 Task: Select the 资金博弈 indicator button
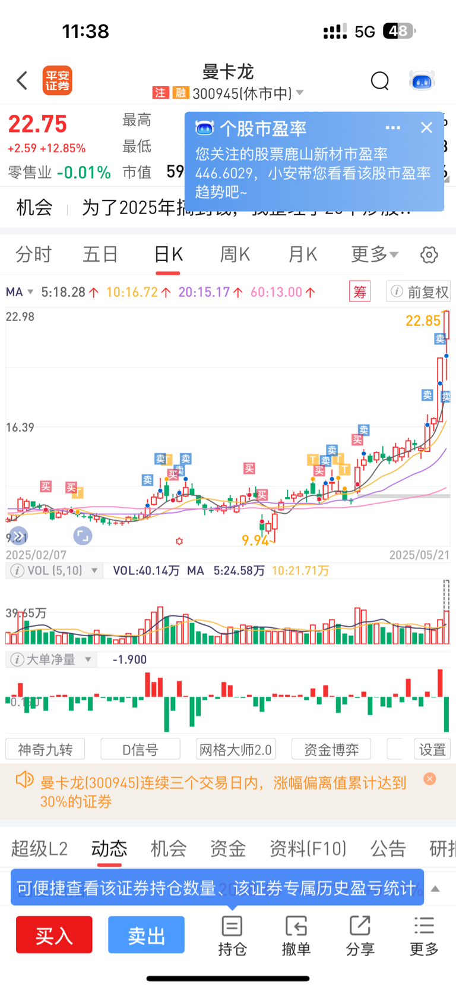[x=331, y=749]
